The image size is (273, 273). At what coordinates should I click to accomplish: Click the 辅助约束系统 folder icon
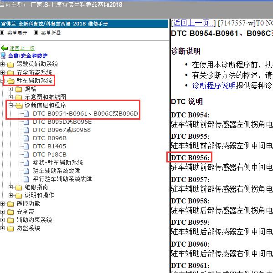tap(10, 220)
